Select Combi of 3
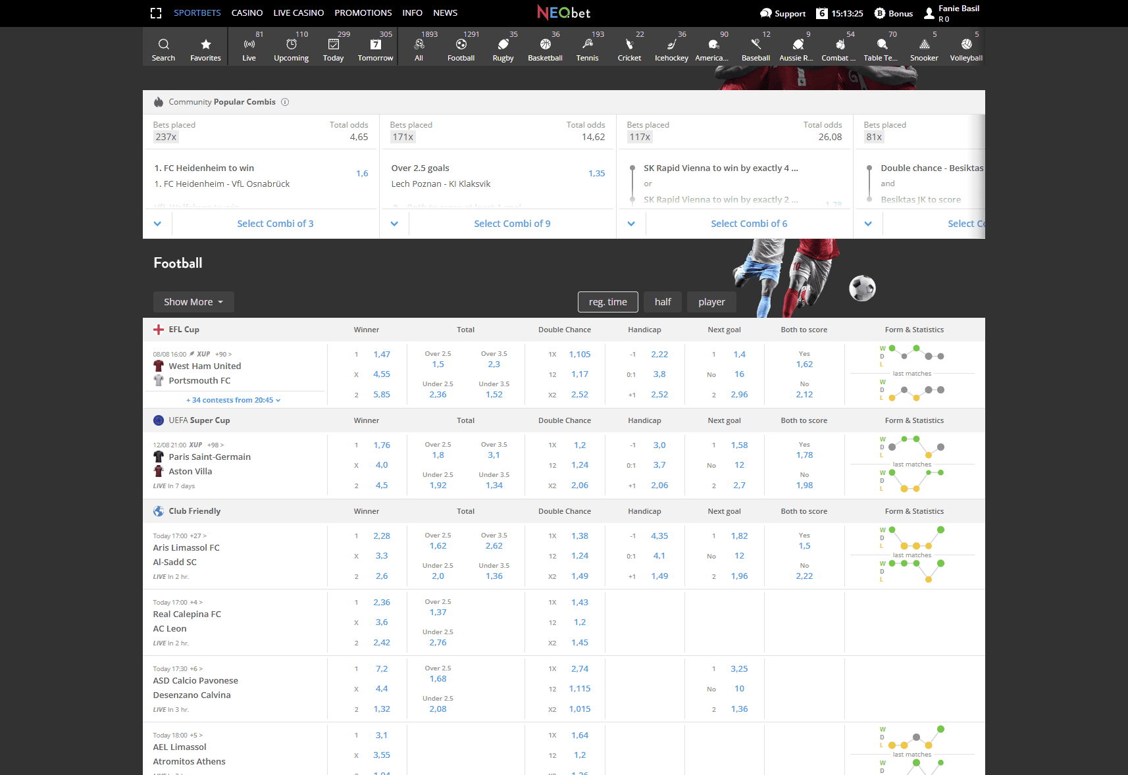Viewport: 1128px width, 775px height. point(275,224)
